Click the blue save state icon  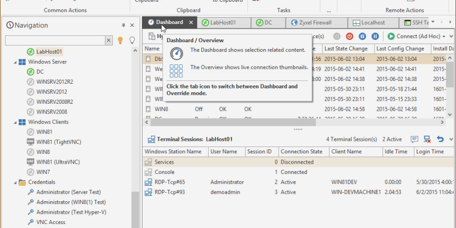pos(363,36)
